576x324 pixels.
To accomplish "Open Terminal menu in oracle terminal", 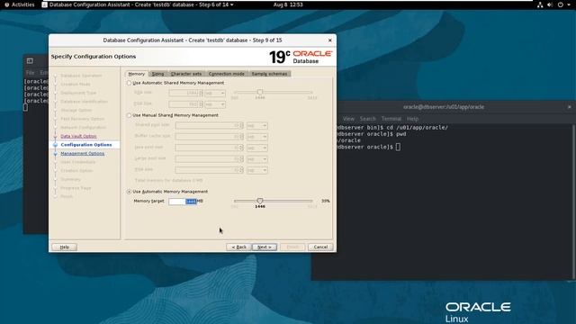I will pyautogui.click(x=391, y=119).
